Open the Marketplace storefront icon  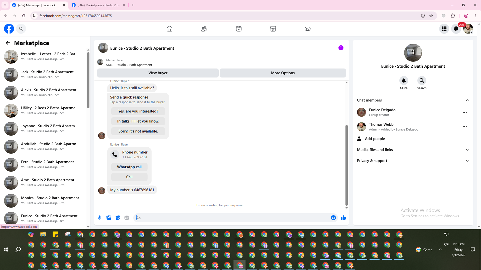pos(273,29)
